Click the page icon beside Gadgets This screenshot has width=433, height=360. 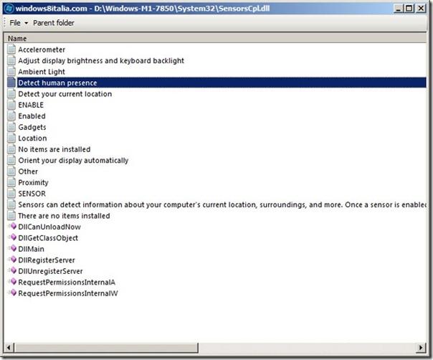pyautogui.click(x=11, y=127)
